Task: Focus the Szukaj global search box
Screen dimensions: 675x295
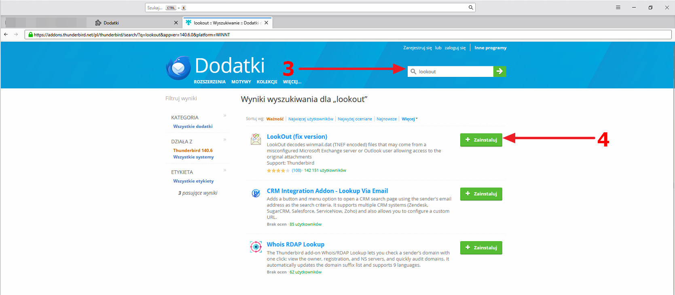Action: [310, 7]
